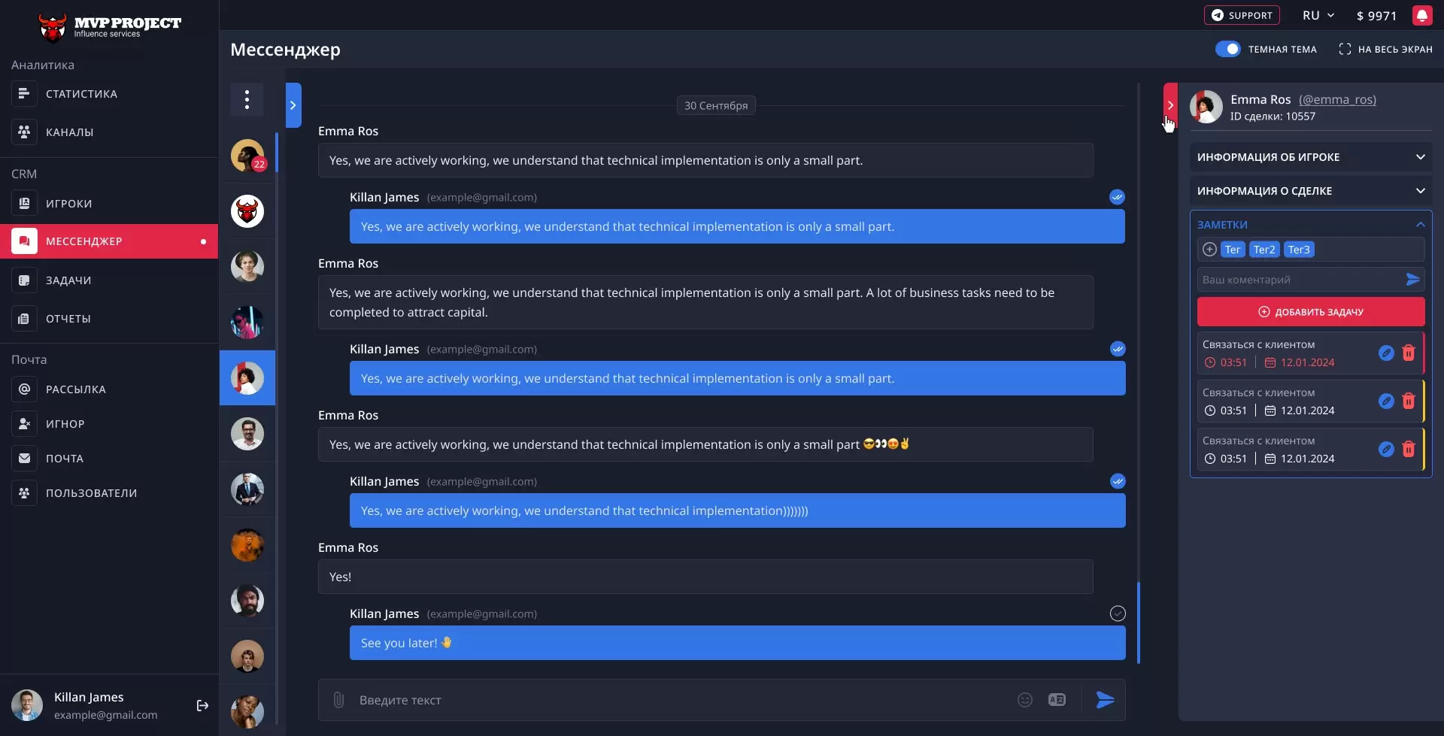Send the message with the blue send icon

click(x=1104, y=699)
